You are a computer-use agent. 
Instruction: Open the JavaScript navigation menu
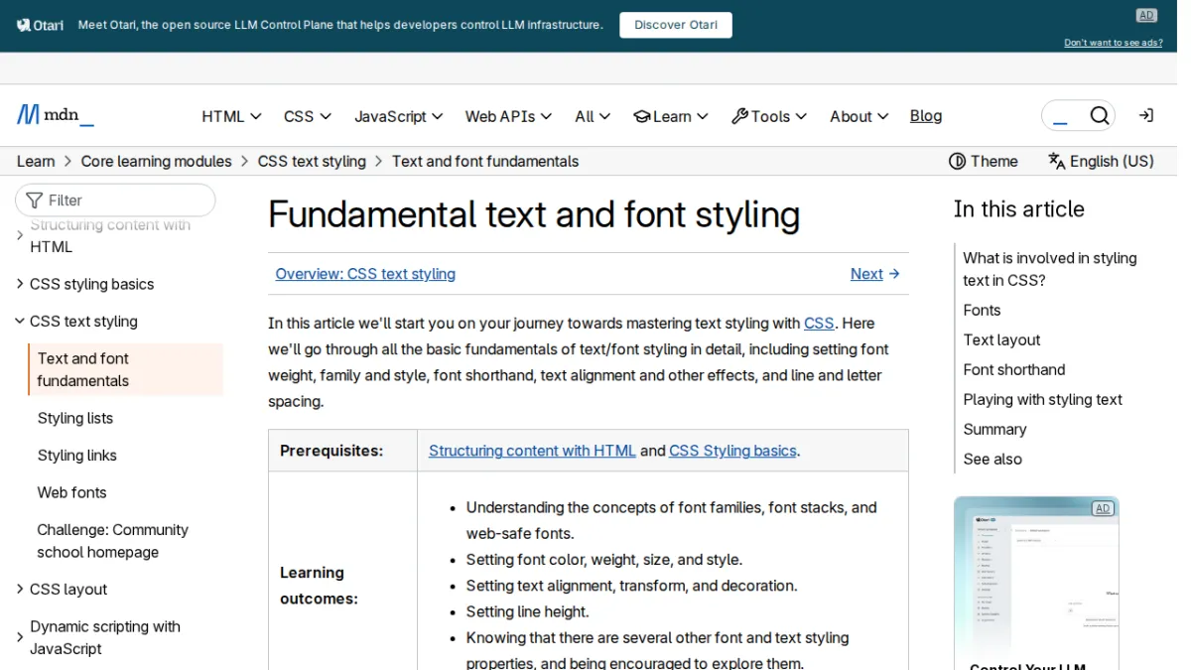pyautogui.click(x=399, y=116)
